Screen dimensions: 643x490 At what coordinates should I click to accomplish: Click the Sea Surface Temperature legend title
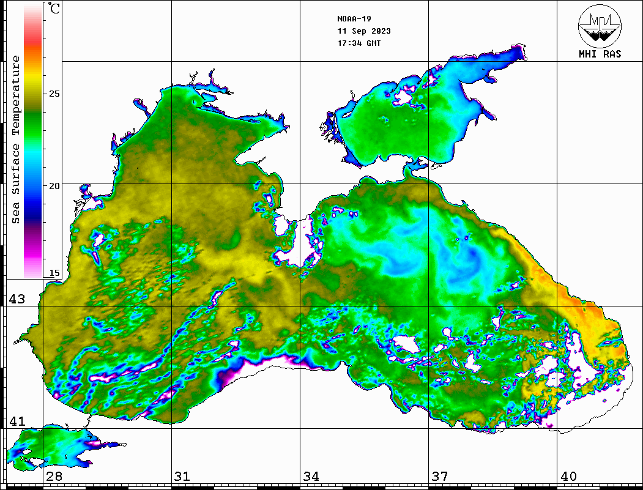click(x=15, y=139)
